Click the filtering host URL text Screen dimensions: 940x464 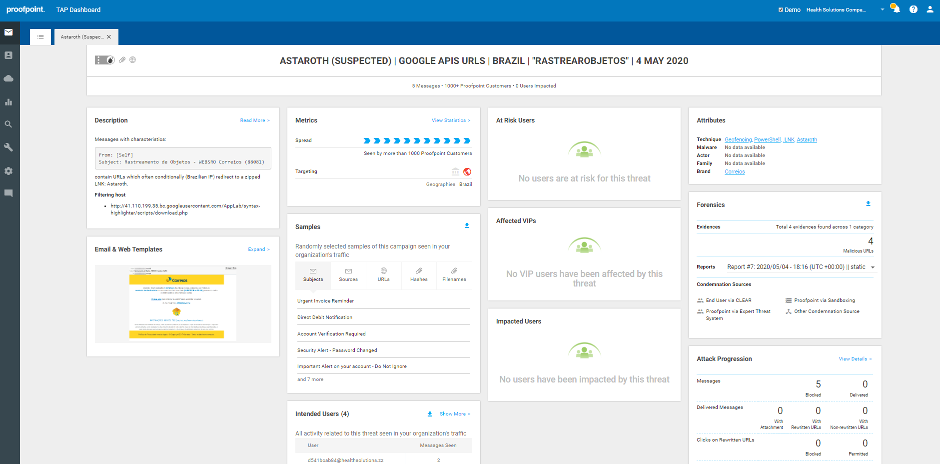185,209
